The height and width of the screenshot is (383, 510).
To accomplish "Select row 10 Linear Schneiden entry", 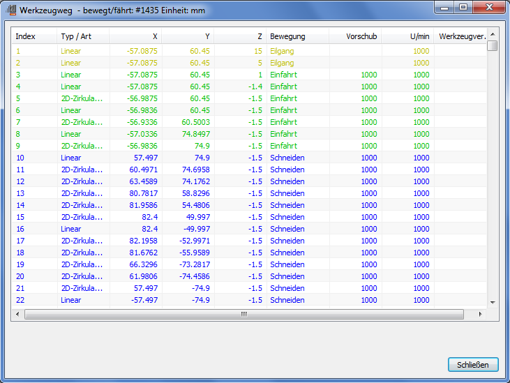I will [x=250, y=158].
